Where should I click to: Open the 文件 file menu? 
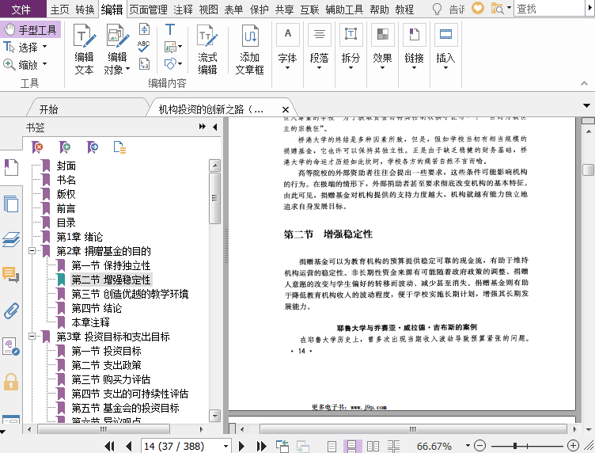coord(21,10)
